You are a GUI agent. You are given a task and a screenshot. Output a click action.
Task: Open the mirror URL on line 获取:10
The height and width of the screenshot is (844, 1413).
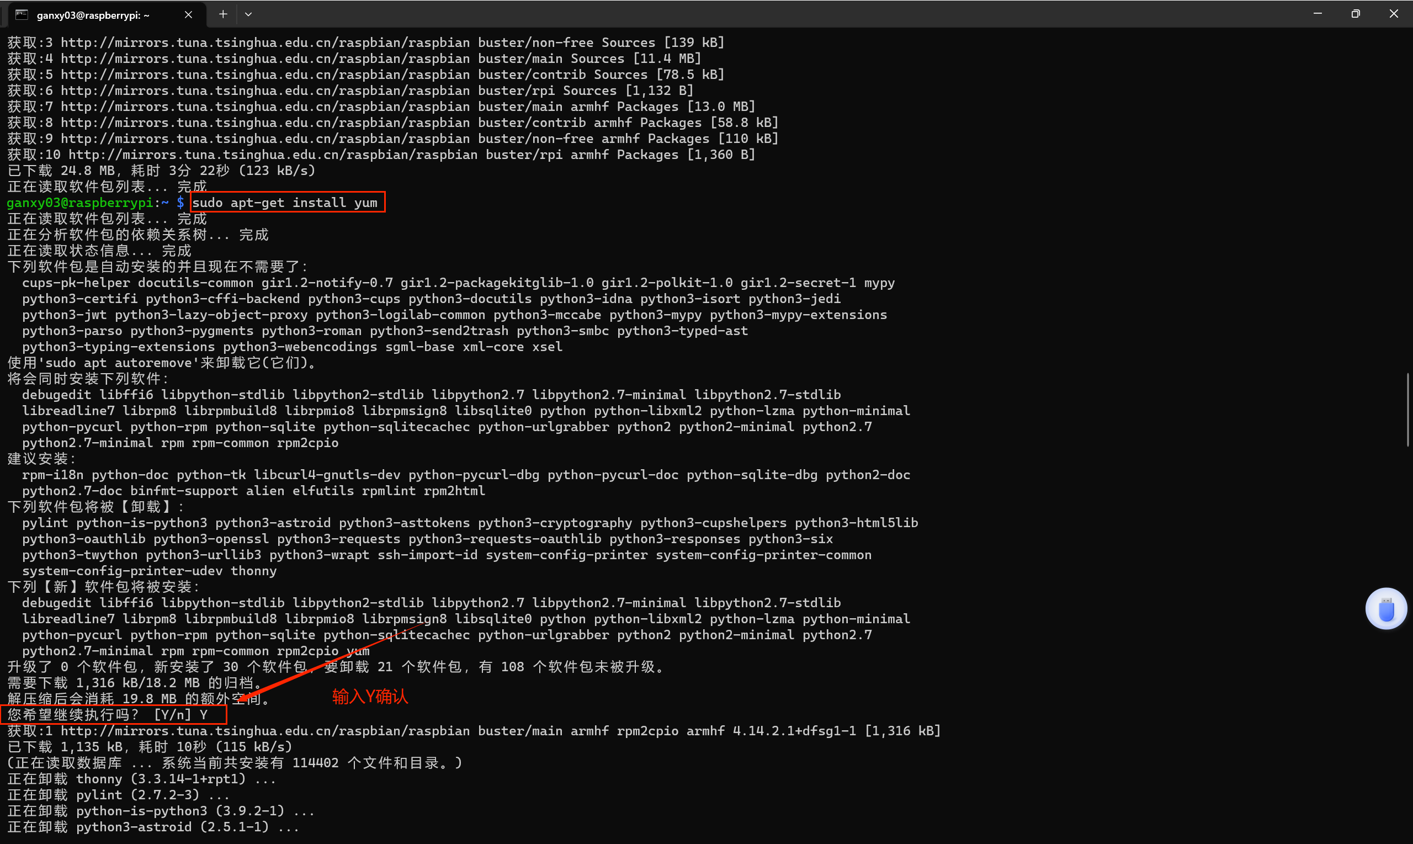point(273,155)
